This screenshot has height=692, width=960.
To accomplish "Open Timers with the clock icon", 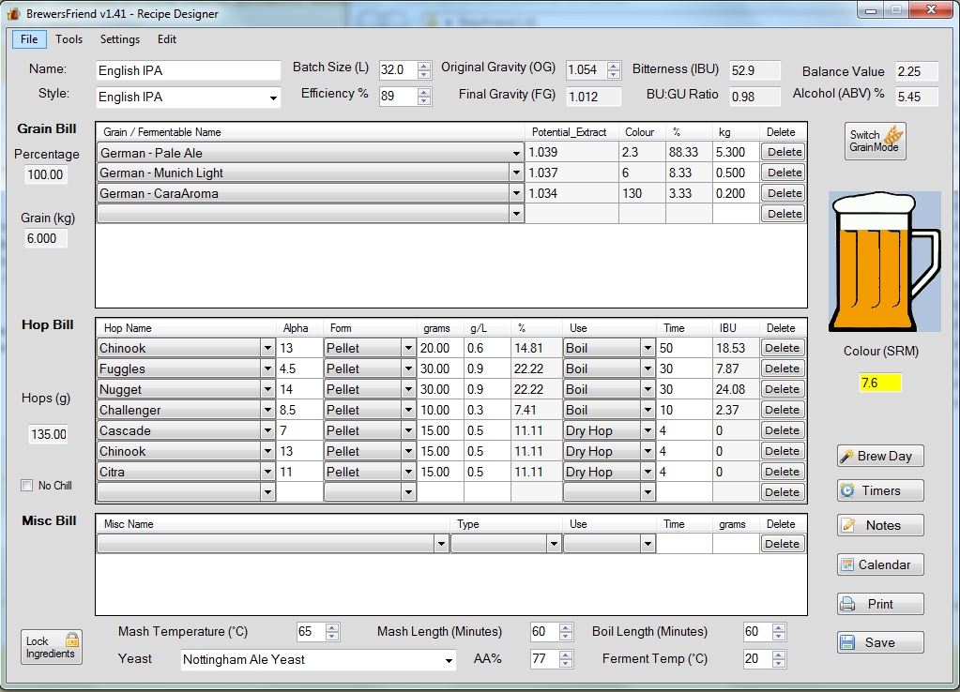I will click(880, 490).
